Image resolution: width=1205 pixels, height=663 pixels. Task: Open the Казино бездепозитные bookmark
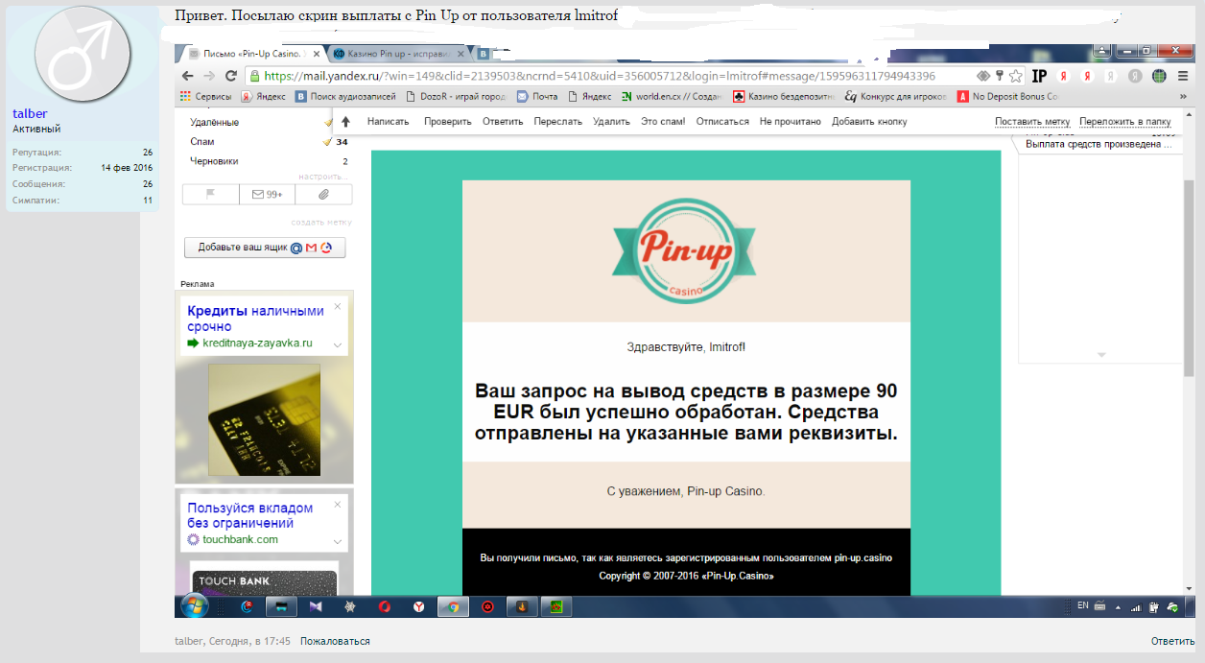click(x=784, y=96)
